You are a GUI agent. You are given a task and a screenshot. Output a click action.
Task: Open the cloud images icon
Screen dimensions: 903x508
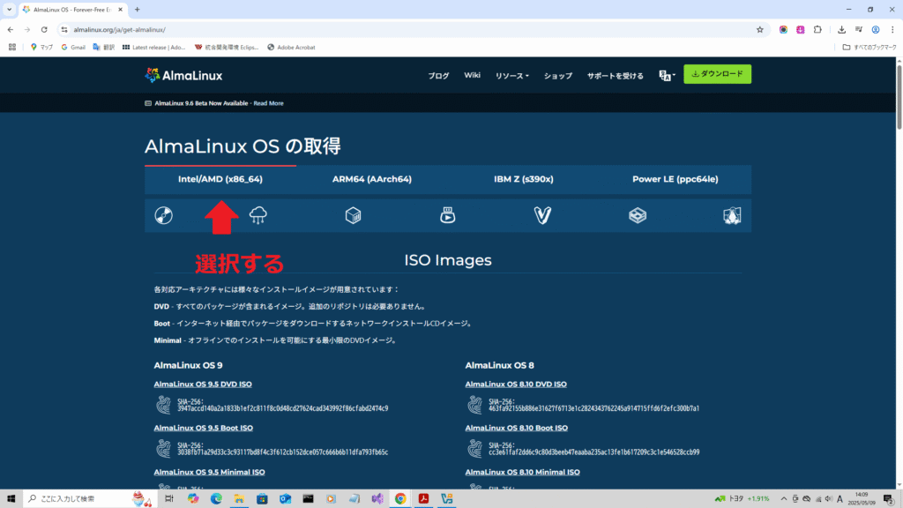[x=258, y=215]
